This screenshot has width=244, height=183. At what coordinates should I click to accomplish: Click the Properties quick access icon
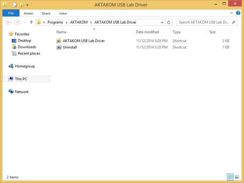[x=15, y=5]
